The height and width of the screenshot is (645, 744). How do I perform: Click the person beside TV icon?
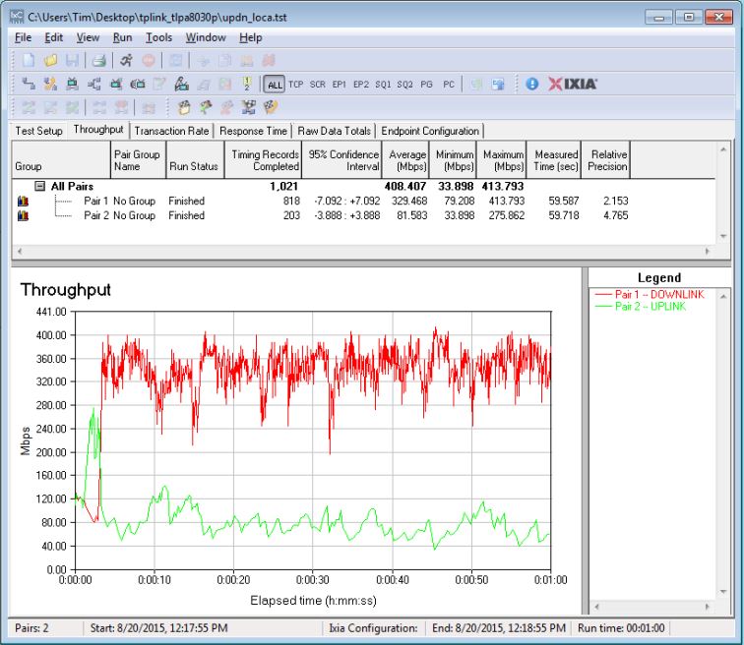pyautogui.click(x=181, y=84)
